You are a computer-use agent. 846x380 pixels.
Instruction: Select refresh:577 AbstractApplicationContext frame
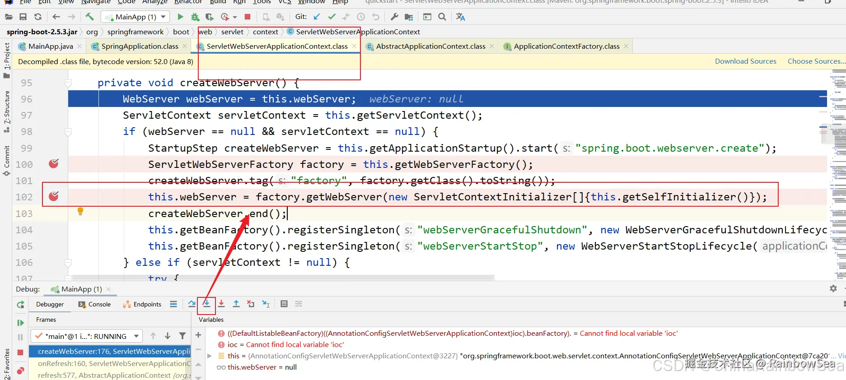[110, 375]
